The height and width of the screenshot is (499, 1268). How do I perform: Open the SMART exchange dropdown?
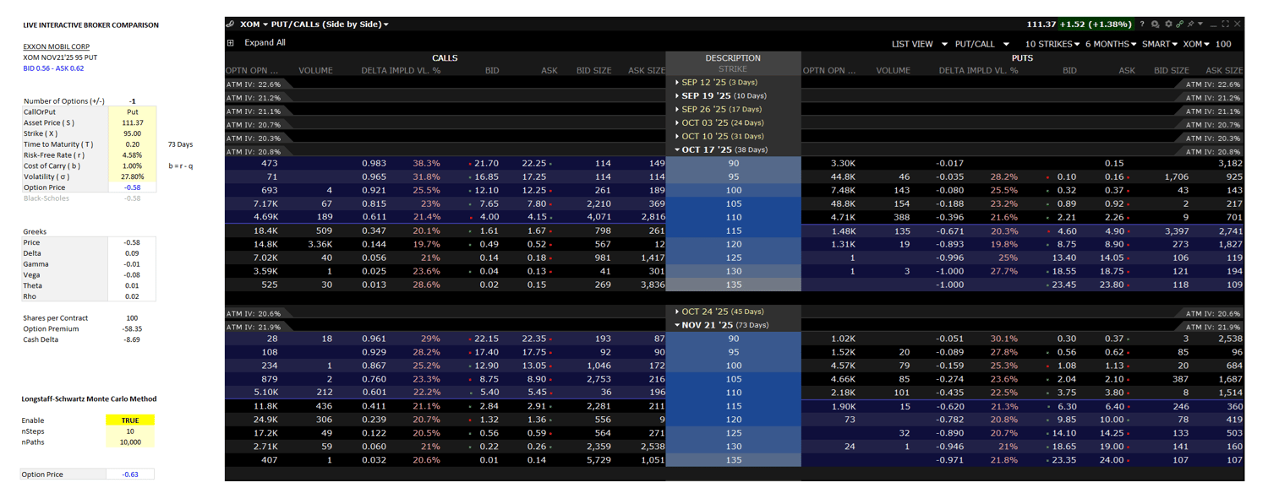tap(1160, 44)
